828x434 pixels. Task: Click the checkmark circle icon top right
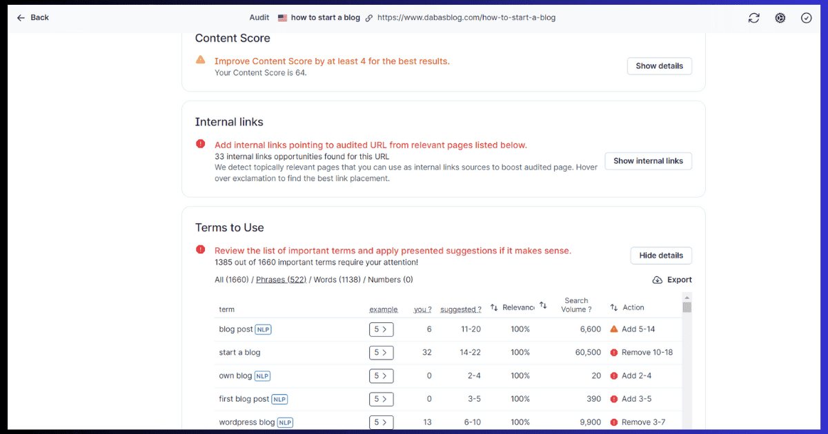806,17
